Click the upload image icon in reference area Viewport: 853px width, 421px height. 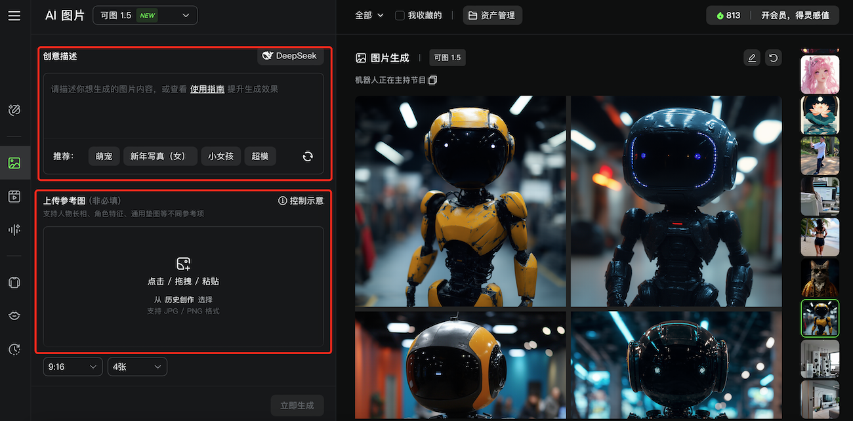pos(184,264)
